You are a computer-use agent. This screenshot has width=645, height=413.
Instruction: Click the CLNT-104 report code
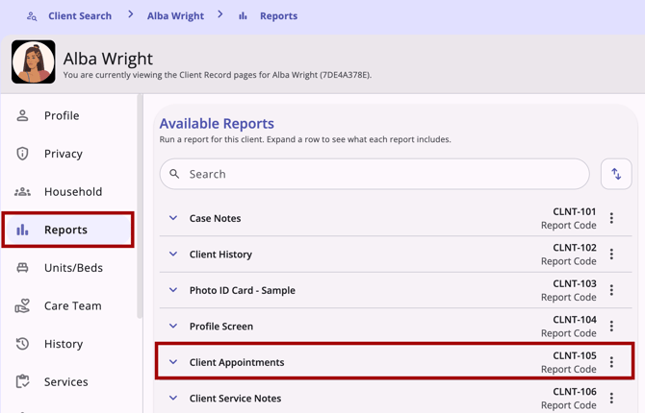click(575, 320)
